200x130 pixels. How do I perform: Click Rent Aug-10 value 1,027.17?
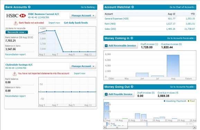pyautogui.click(x=171, y=24)
